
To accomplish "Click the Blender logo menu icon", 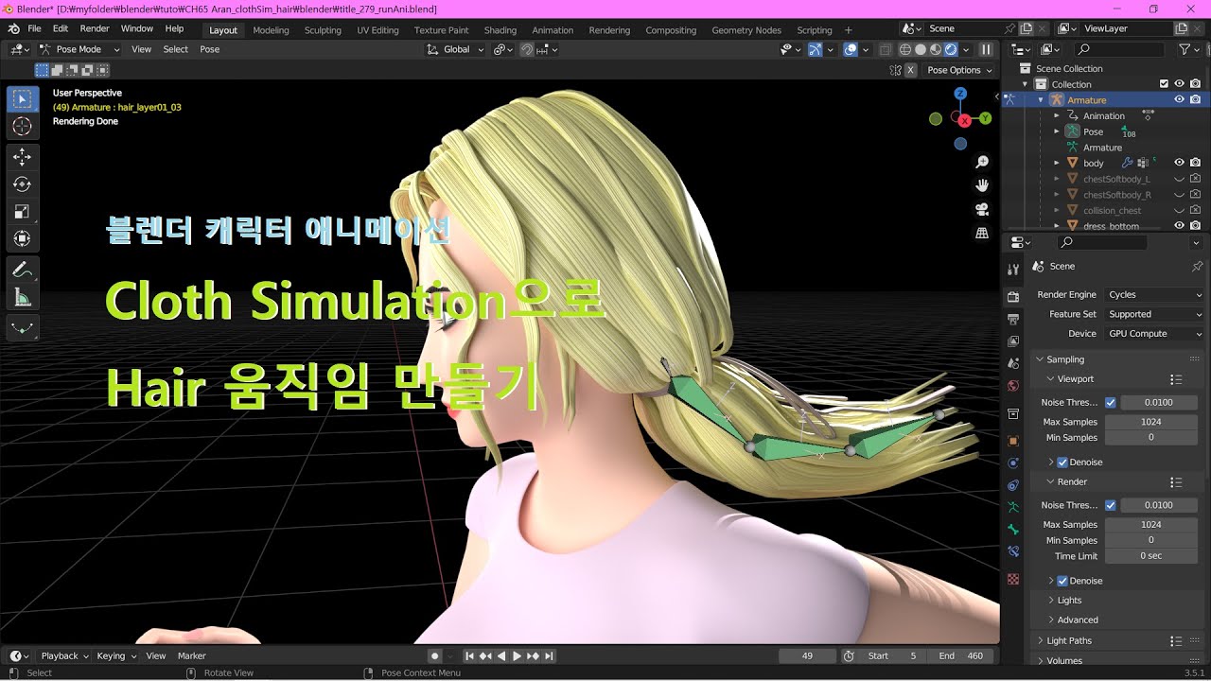I will pyautogui.click(x=13, y=29).
